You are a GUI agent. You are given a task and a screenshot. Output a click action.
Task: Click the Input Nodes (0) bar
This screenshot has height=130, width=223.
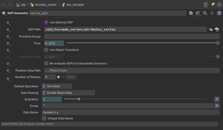coord(107,124)
